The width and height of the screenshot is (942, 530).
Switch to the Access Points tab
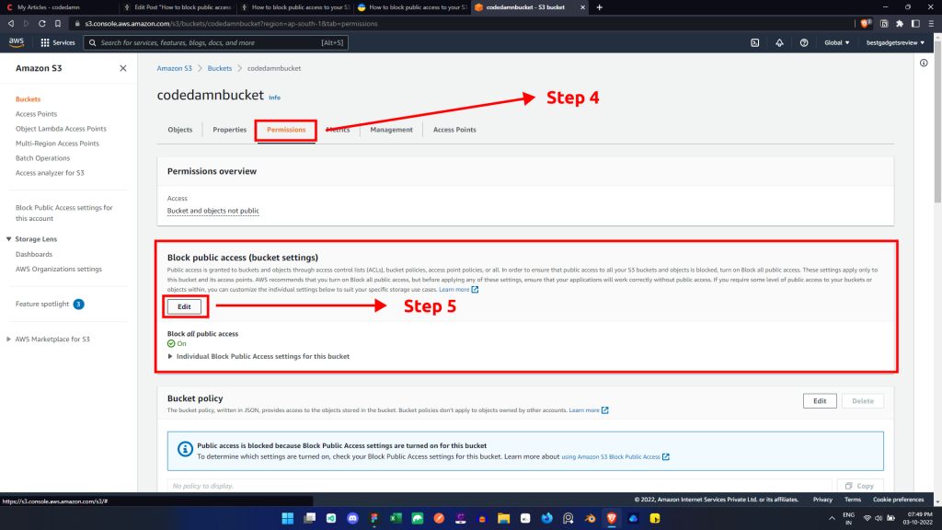pyautogui.click(x=454, y=130)
